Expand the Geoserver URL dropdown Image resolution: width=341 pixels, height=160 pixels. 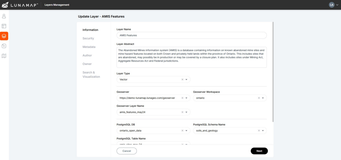(186, 98)
